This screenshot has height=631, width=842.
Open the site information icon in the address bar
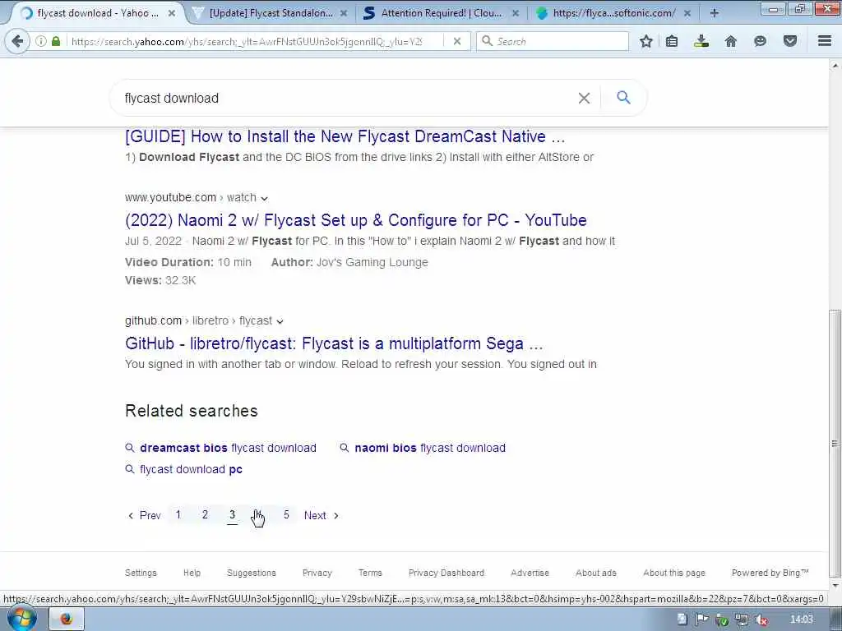coord(41,41)
